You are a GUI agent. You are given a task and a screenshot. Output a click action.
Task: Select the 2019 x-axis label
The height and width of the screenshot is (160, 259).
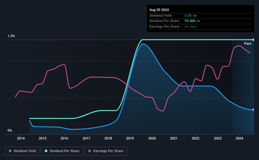coord(130,138)
